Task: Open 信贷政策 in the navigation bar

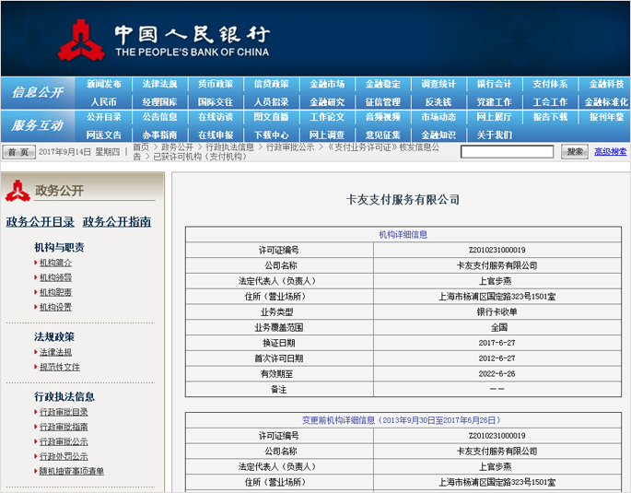Action: point(271,84)
